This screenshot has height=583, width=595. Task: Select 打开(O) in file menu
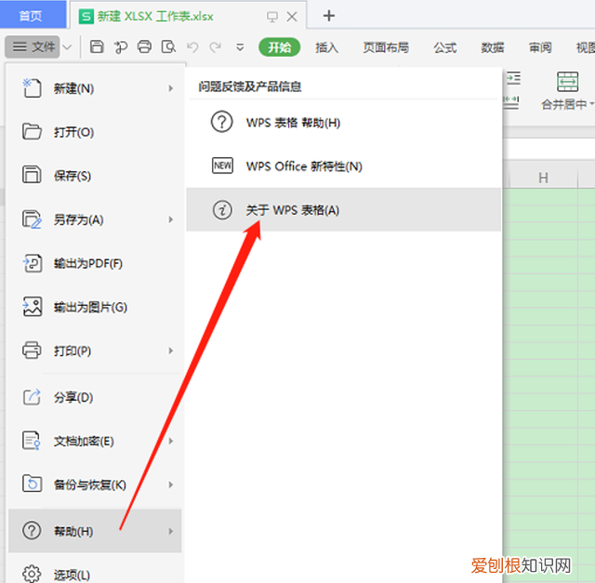point(95,132)
